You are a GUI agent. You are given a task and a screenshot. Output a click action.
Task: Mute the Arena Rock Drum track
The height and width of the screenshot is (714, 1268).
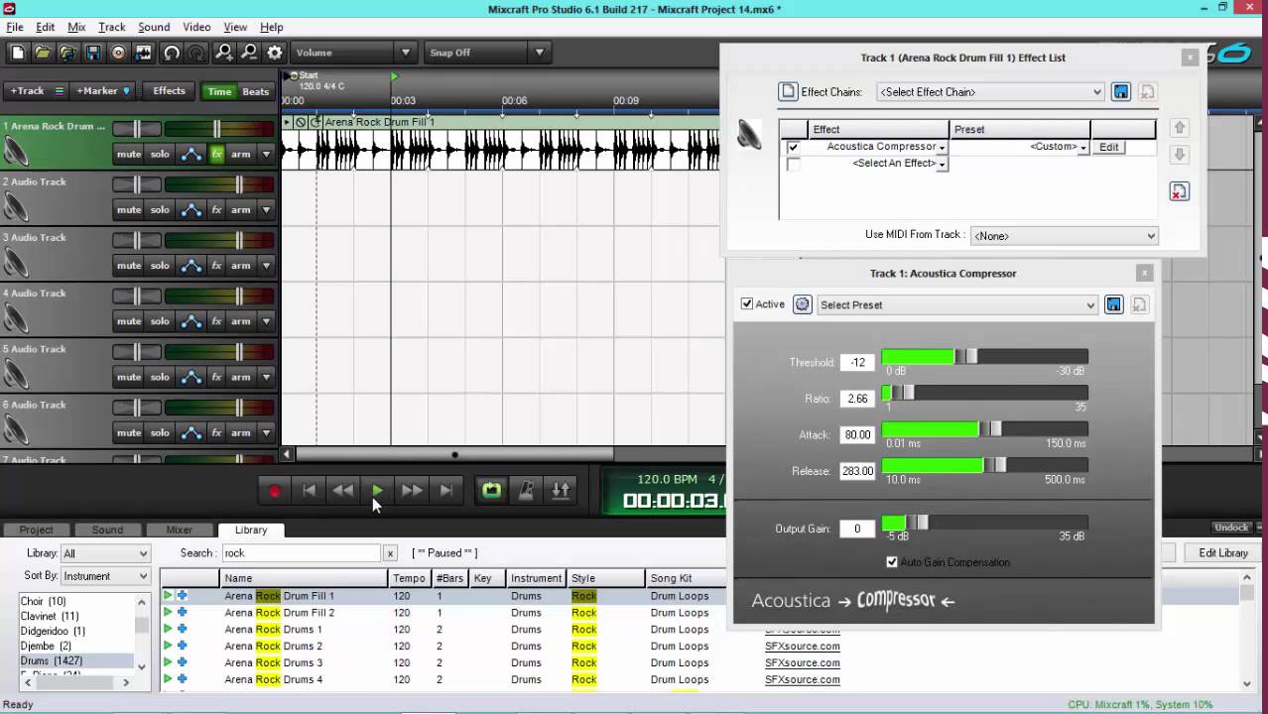(129, 154)
